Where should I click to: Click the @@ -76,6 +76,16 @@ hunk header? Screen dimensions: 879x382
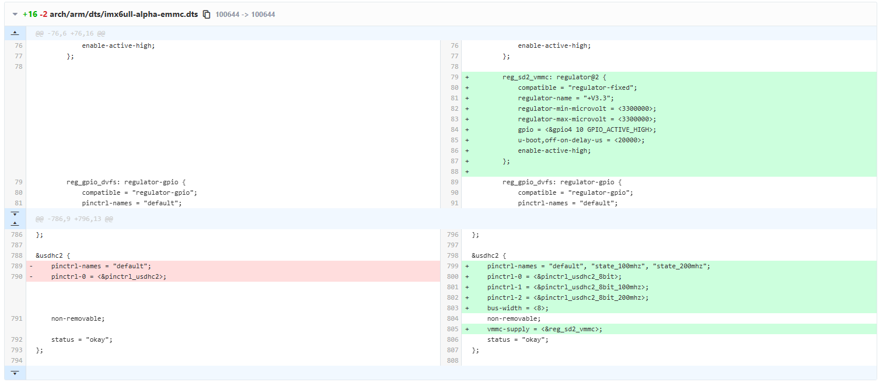click(70, 34)
